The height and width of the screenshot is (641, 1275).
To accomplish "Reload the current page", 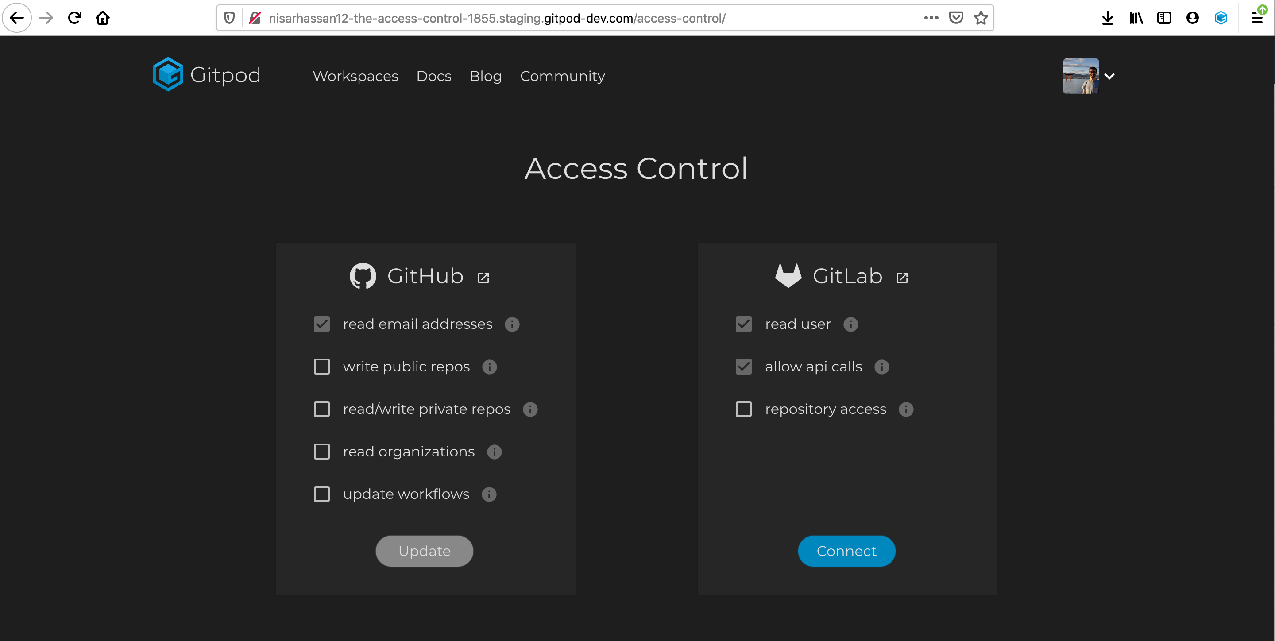I will [75, 18].
